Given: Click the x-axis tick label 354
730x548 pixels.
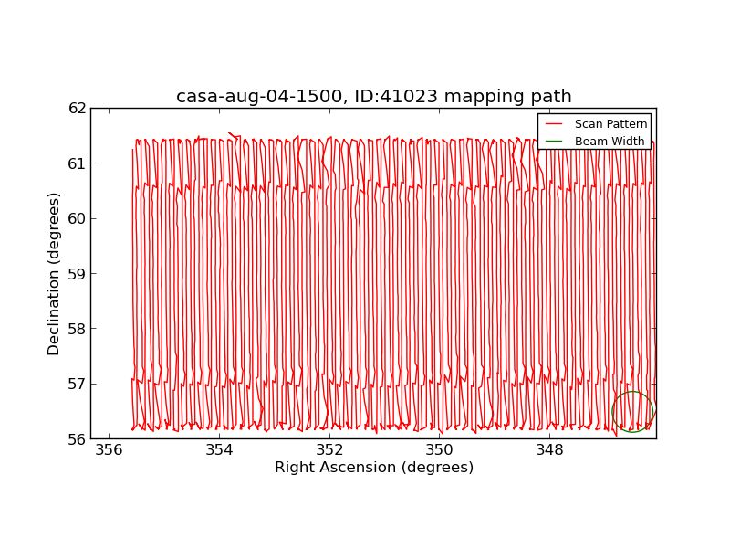Looking at the screenshot, I should (x=219, y=450).
